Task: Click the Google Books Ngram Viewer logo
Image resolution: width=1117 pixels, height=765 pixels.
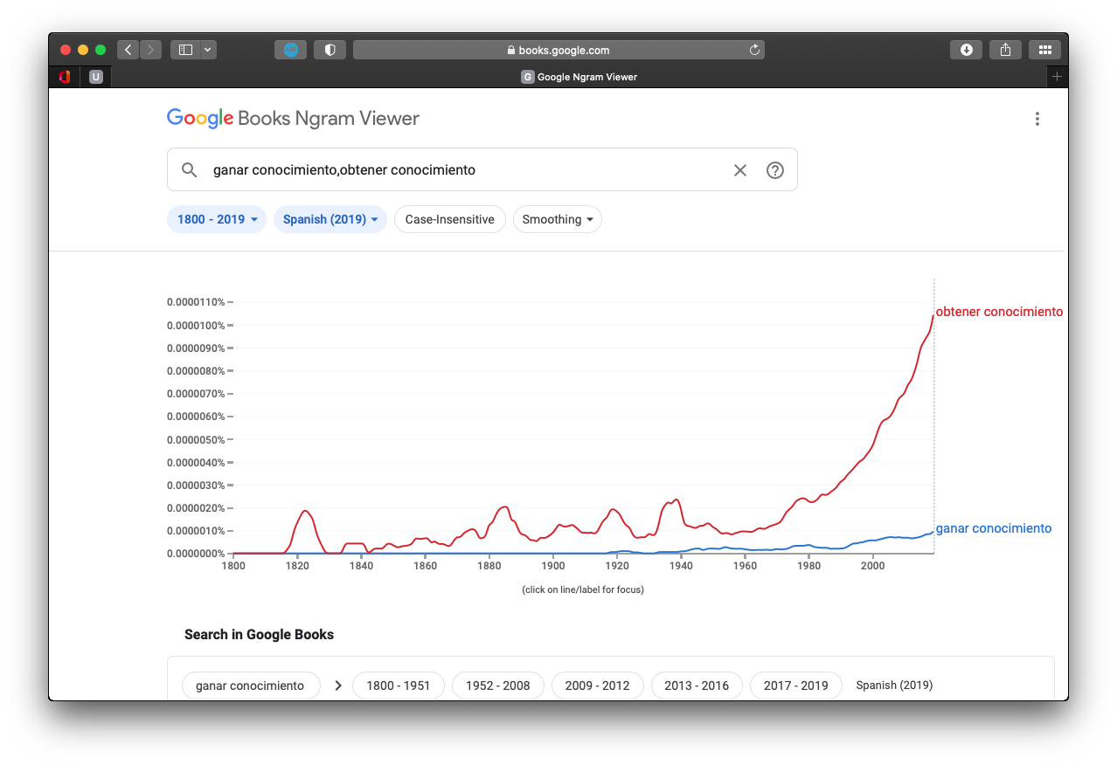Action: pyautogui.click(x=293, y=119)
